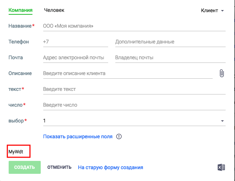Open the На старую форму создания link
Viewport: 235px width, 181px height.
point(110,167)
